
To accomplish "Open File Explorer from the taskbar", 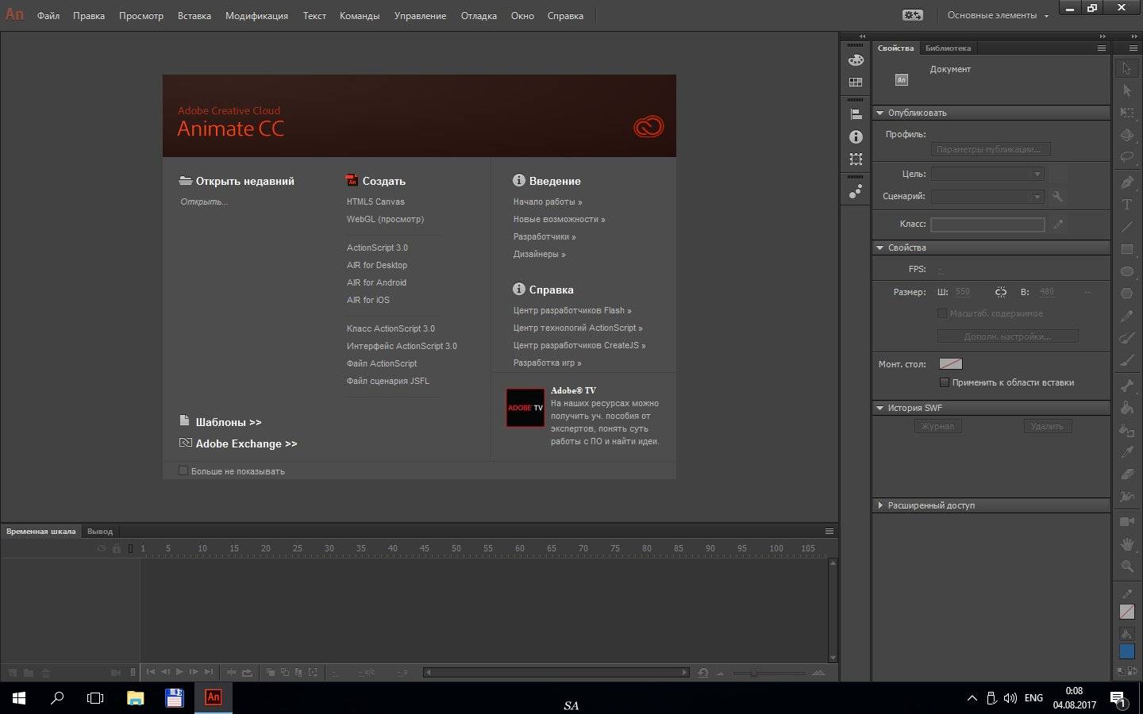I will pos(135,698).
